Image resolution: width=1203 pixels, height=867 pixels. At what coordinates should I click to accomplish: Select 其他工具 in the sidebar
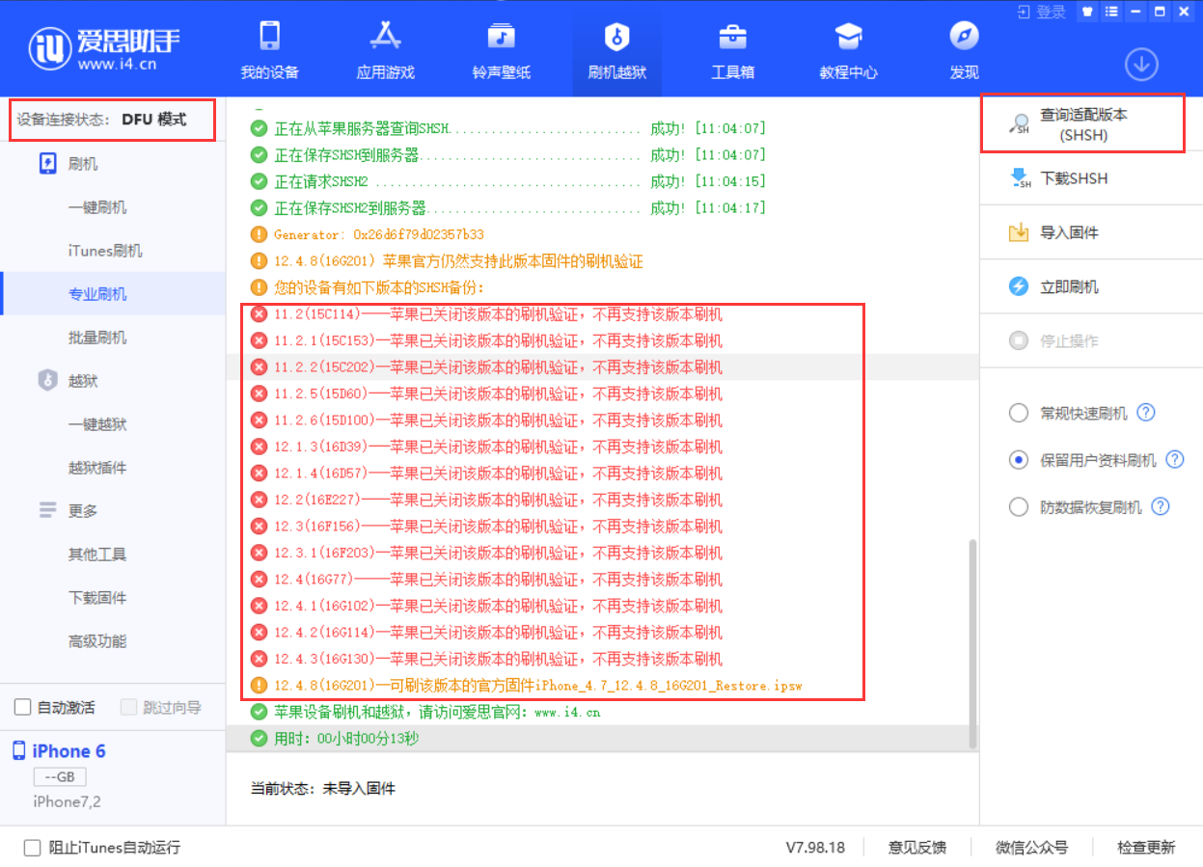coord(96,555)
